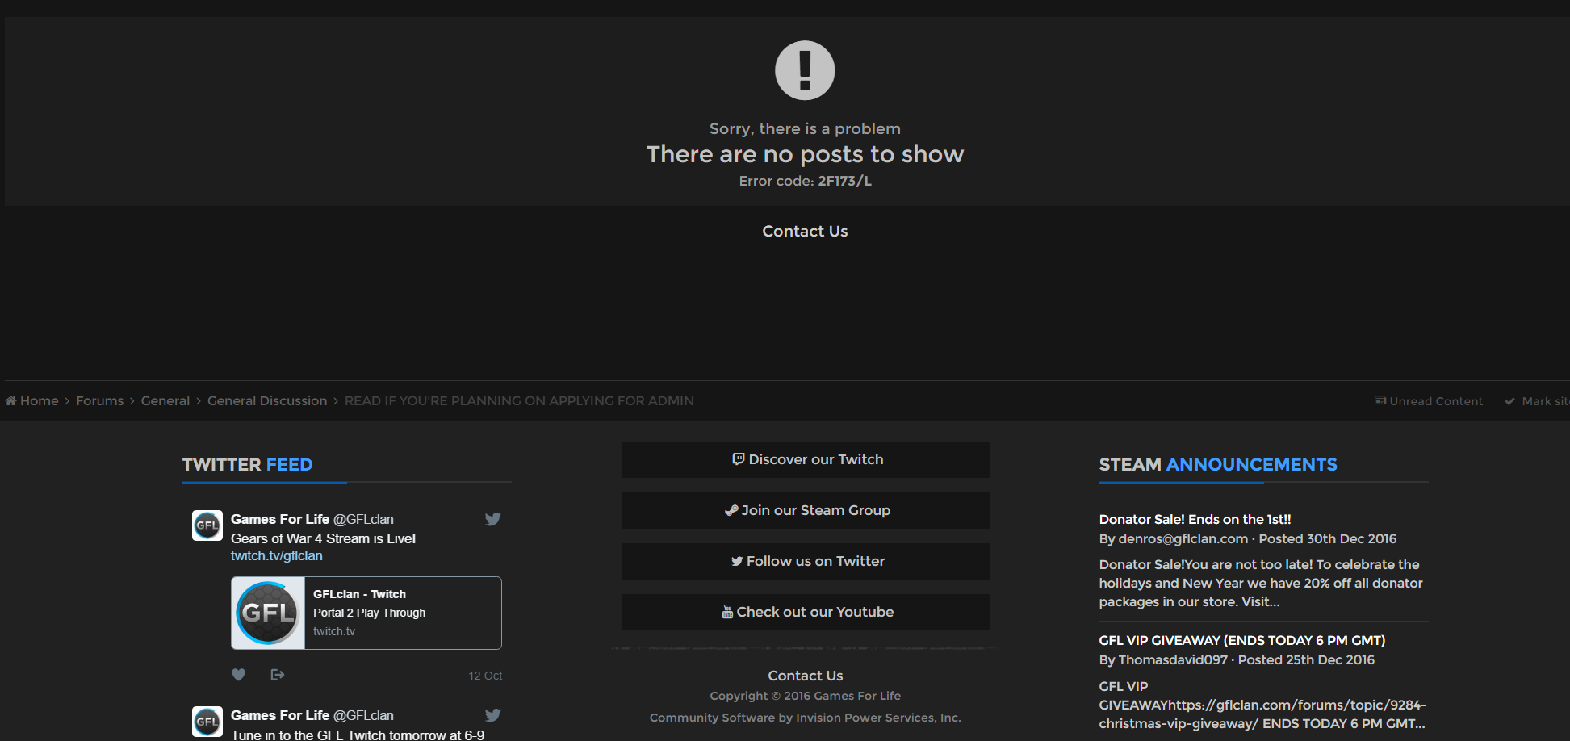Like the Gears of War 4 tweet with the heart icon
Screen dimensions: 1570x741
[238, 675]
